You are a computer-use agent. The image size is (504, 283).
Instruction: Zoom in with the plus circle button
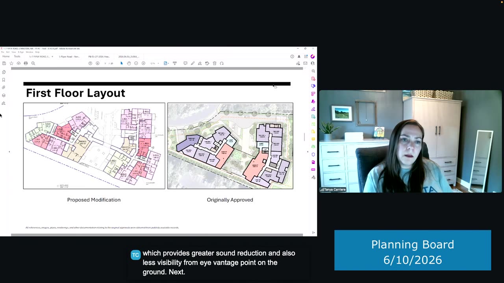(x=143, y=63)
